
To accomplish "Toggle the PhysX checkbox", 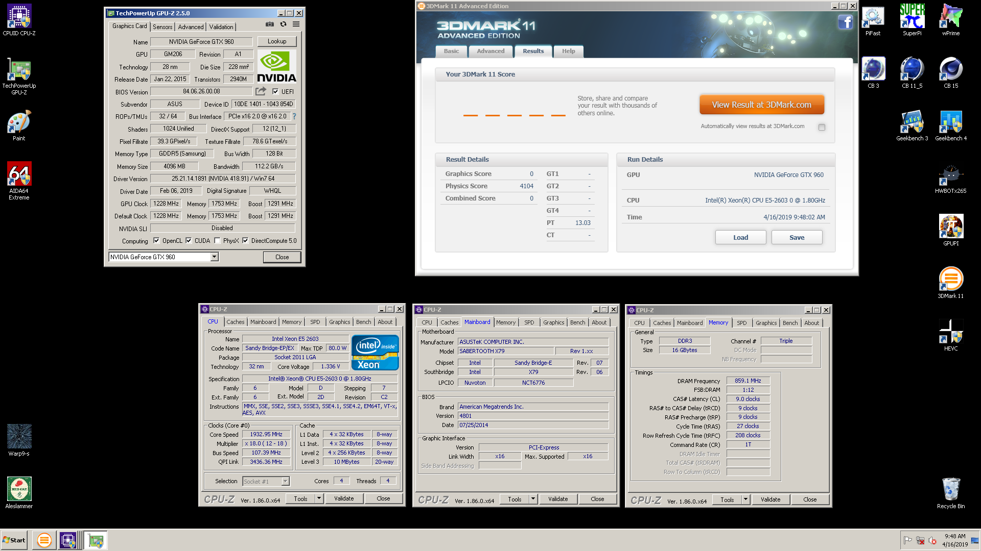I will [217, 241].
